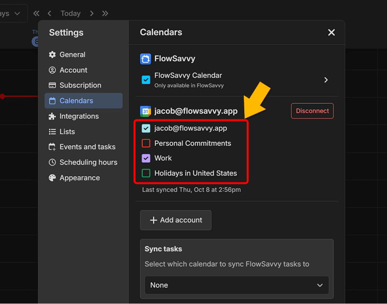Click the jacob@flowsavvy.app account header text
This screenshot has height=304, width=387.
(196, 112)
